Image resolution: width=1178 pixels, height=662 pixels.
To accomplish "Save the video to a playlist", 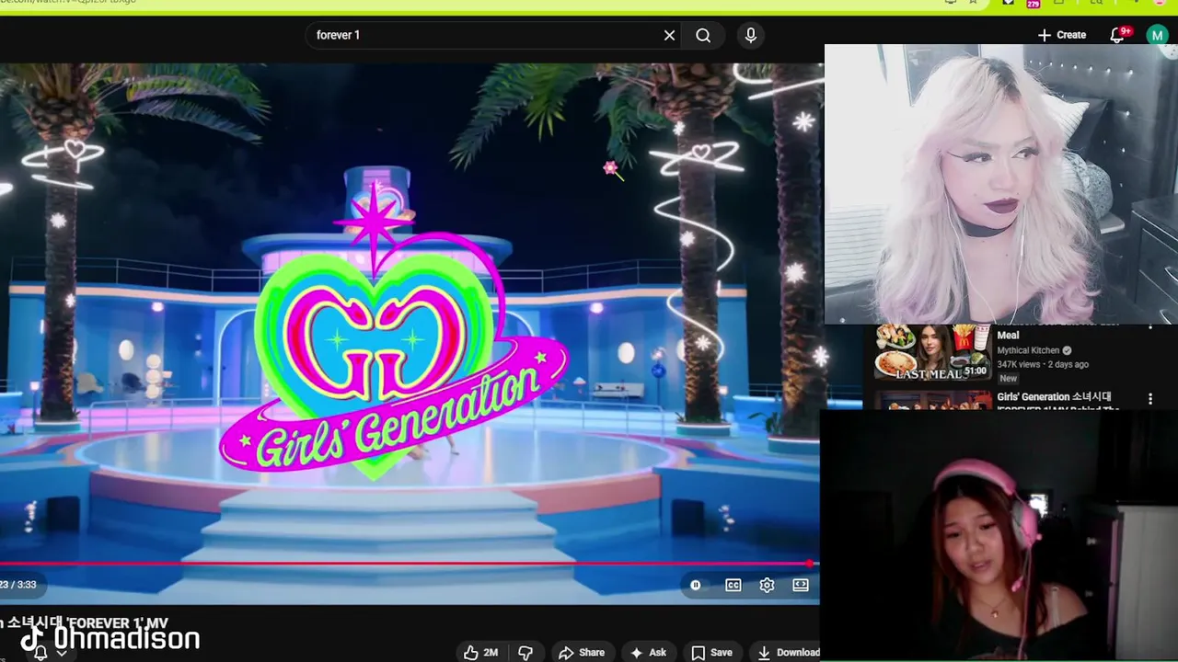I will [x=712, y=652].
